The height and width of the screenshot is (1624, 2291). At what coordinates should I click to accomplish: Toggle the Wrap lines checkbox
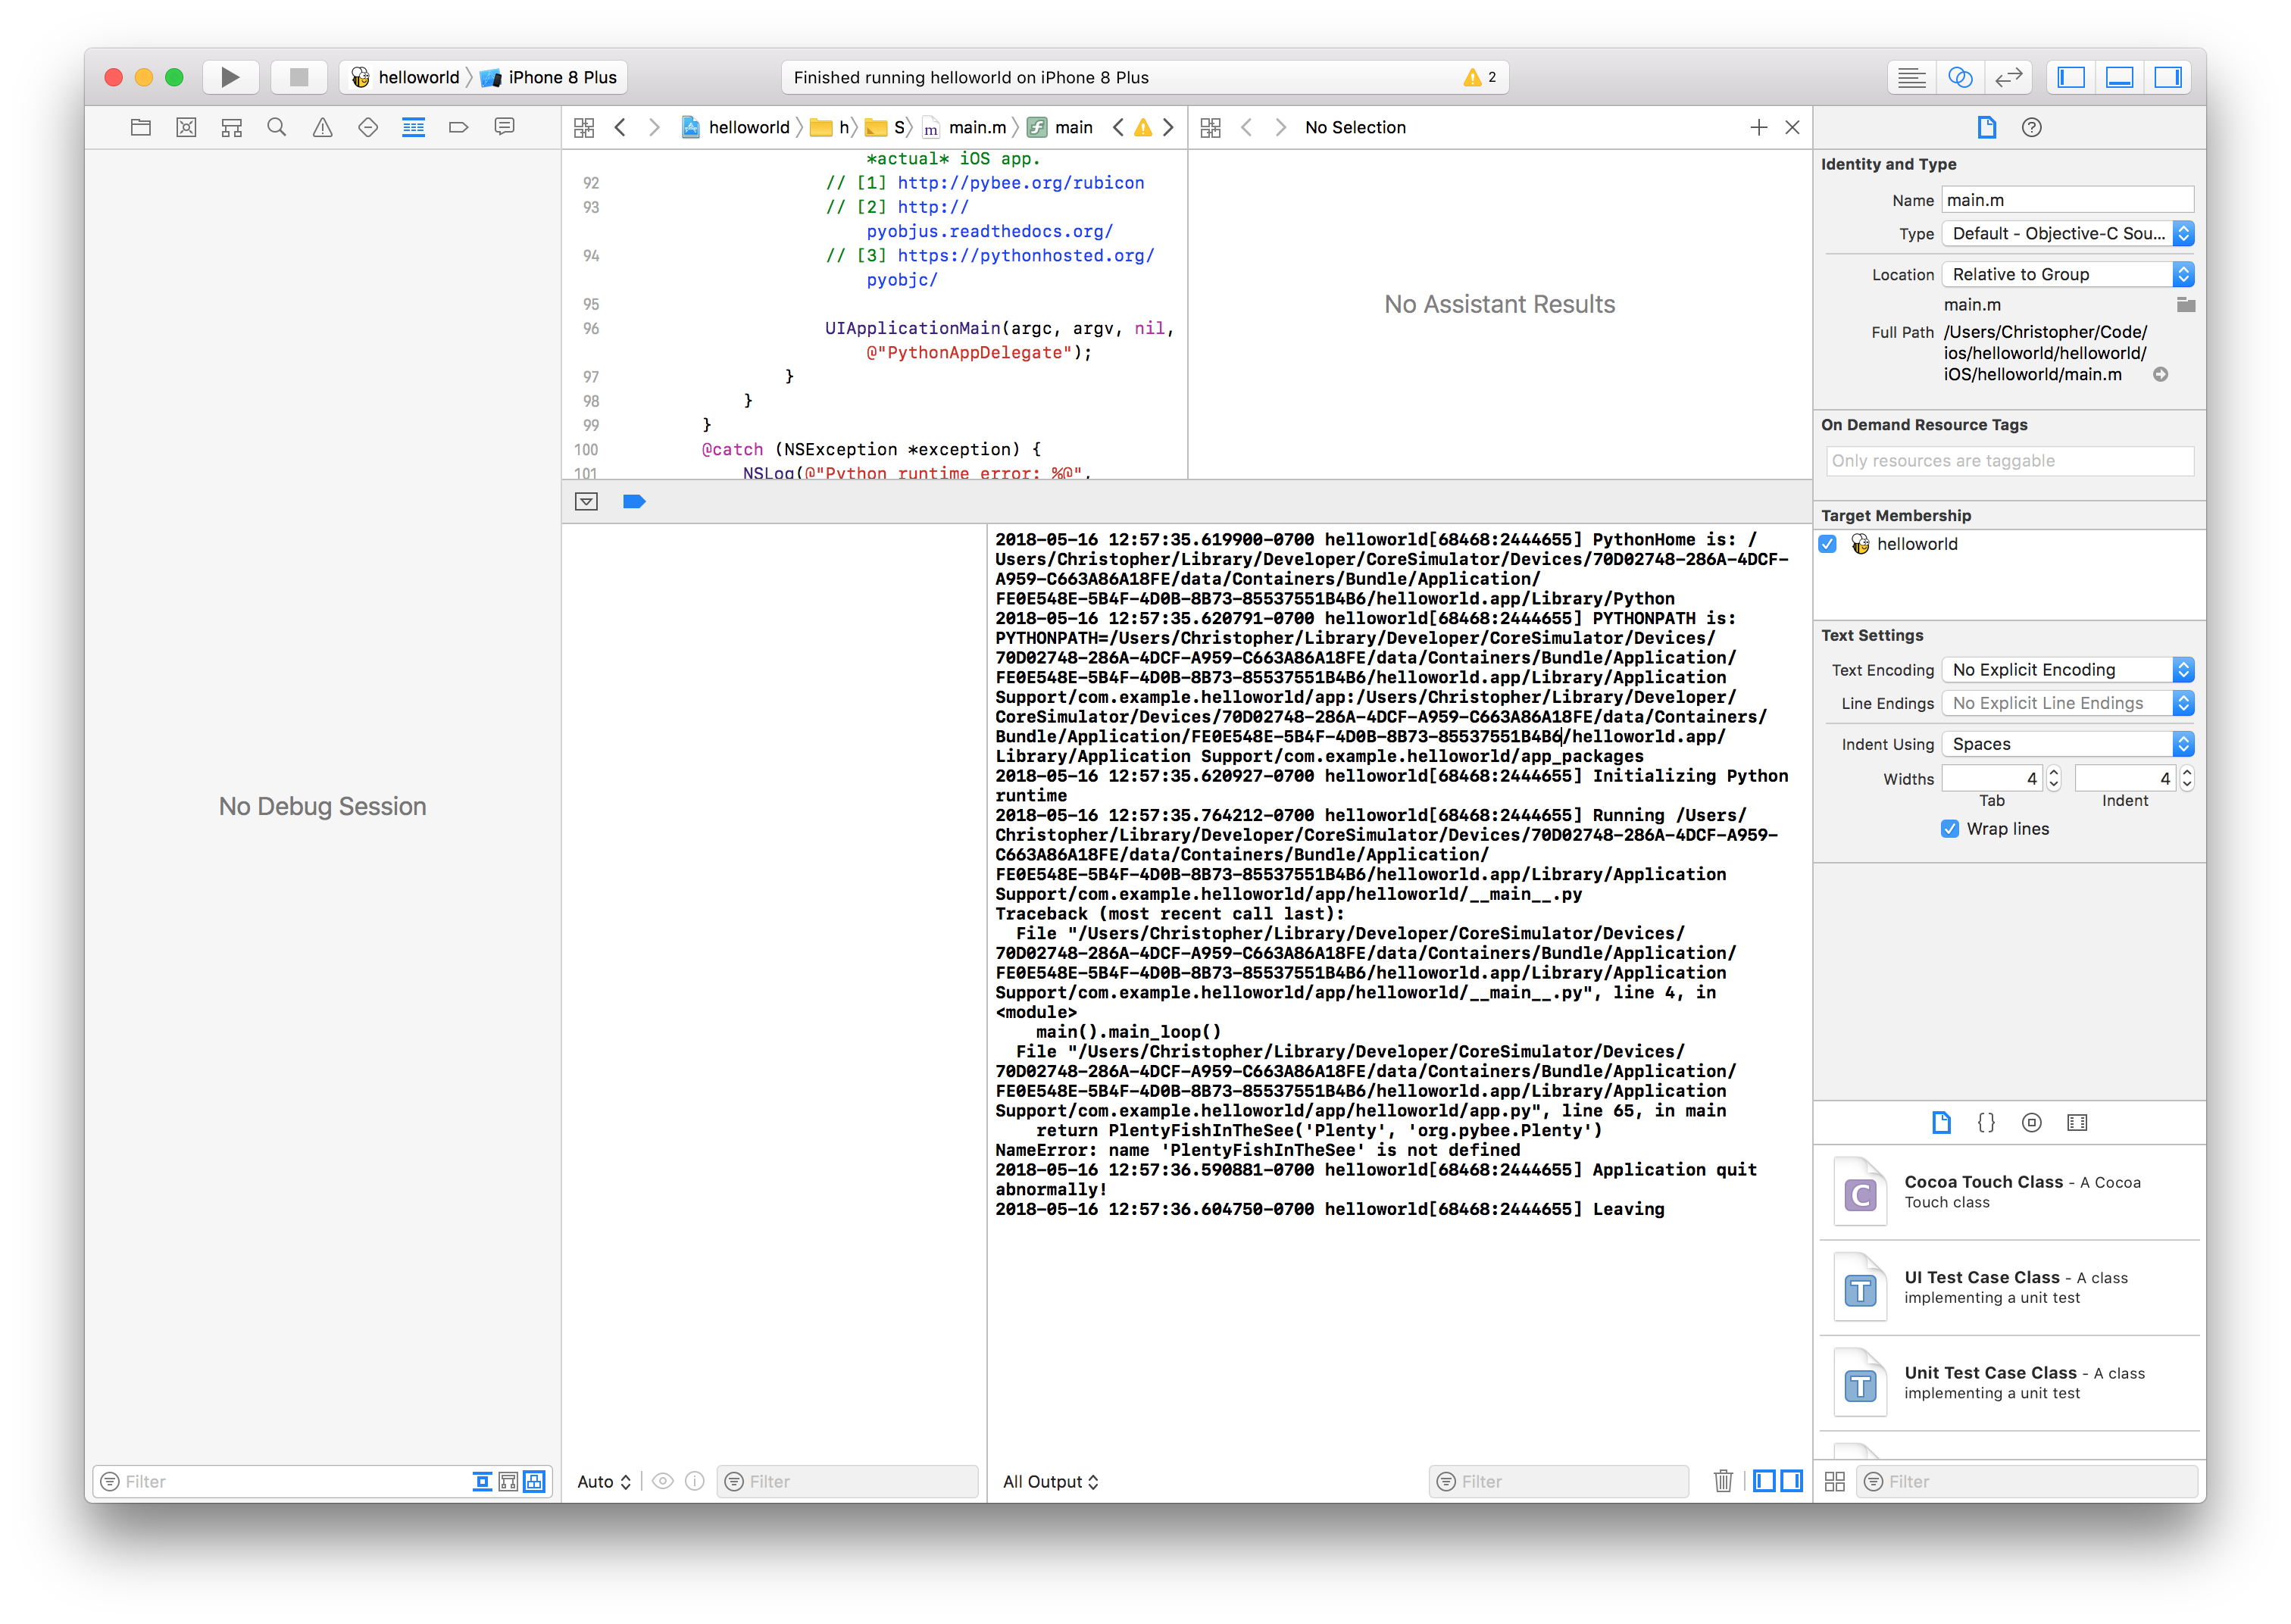click(x=1949, y=828)
